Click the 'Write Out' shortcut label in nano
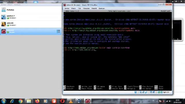The width and height of the screenshot is (185, 104). 87,86
